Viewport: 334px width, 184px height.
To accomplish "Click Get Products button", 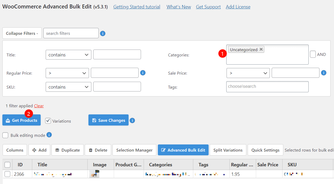I will coord(22,120).
